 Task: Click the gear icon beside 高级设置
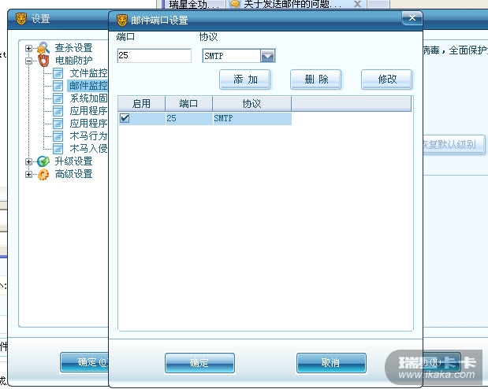(43, 174)
